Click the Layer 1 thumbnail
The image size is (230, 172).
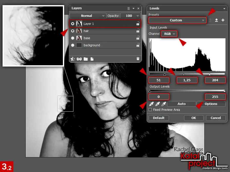tap(79, 24)
